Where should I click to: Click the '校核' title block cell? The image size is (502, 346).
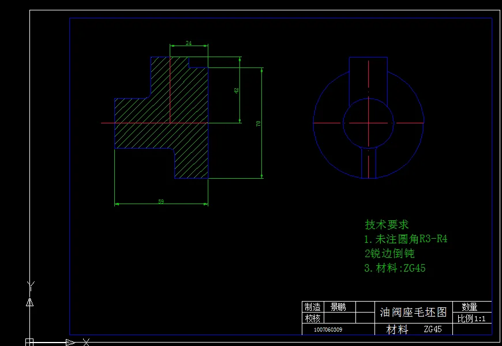tap(313, 318)
